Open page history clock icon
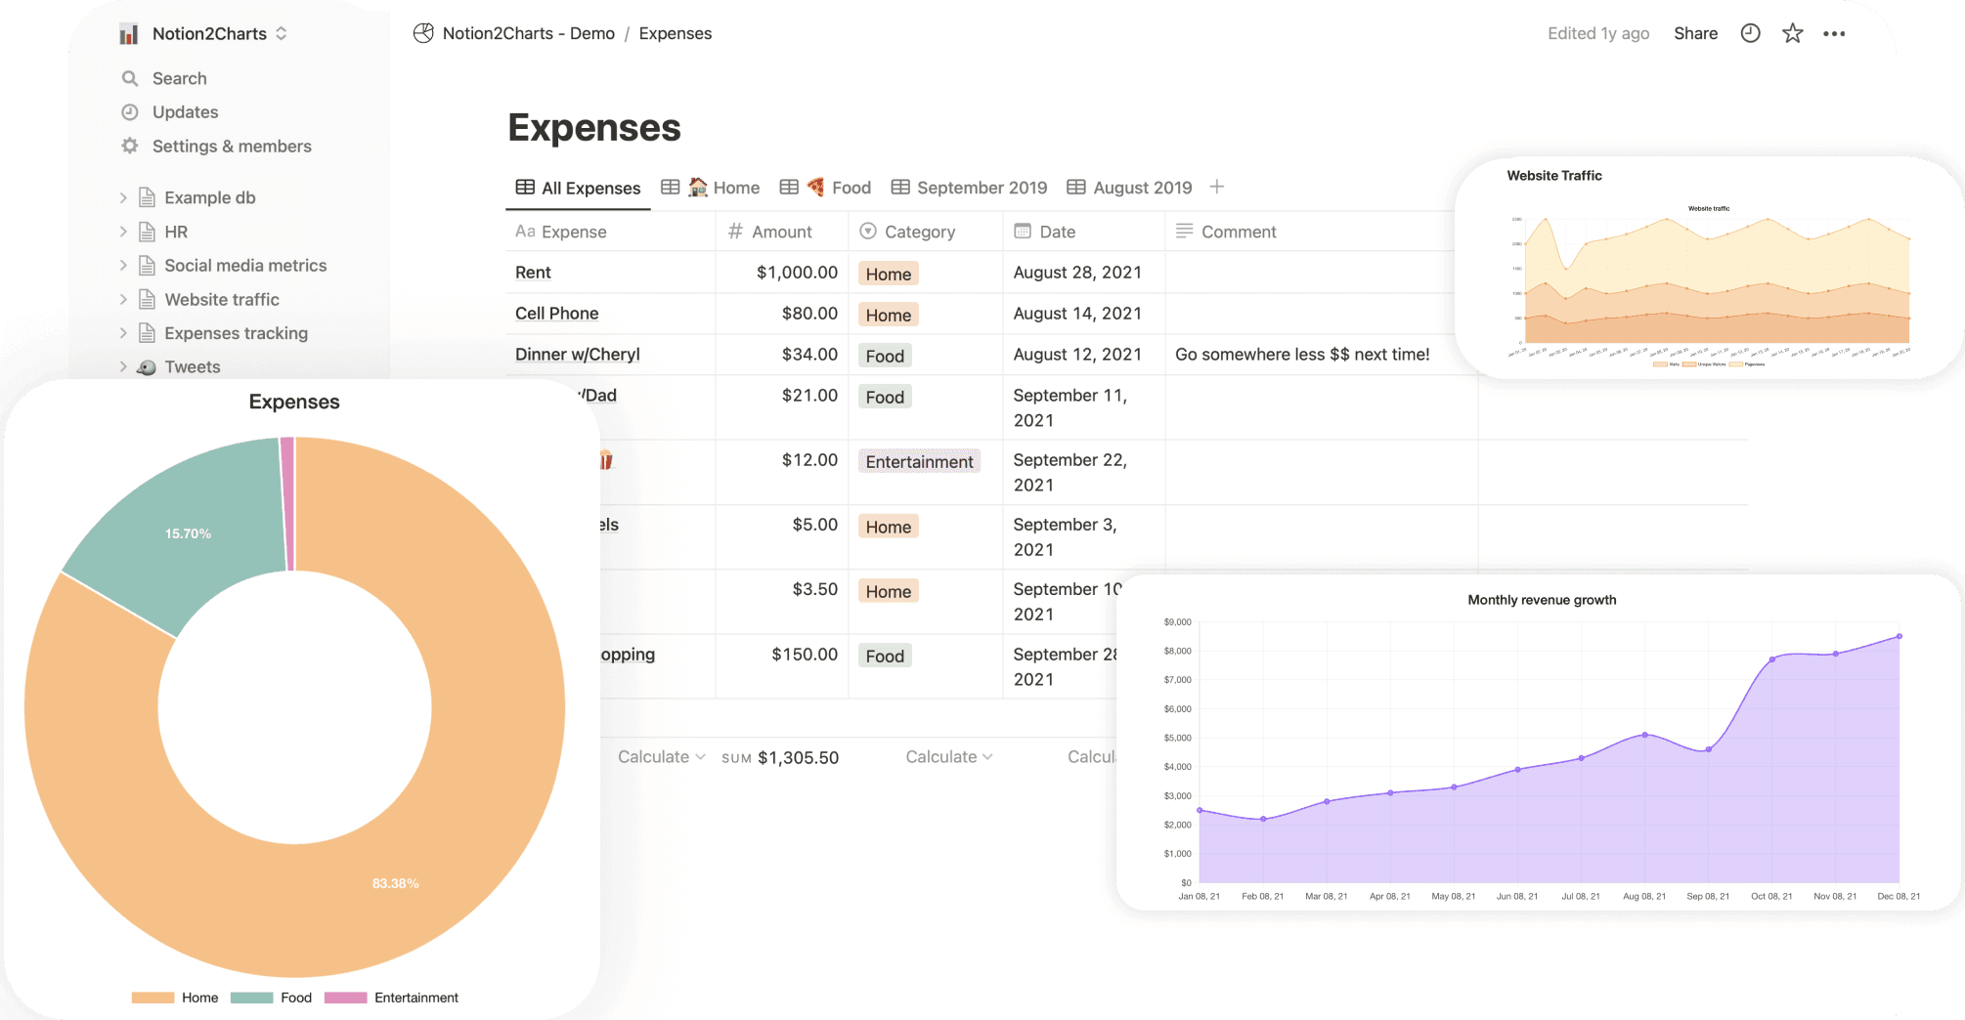 1750,33
